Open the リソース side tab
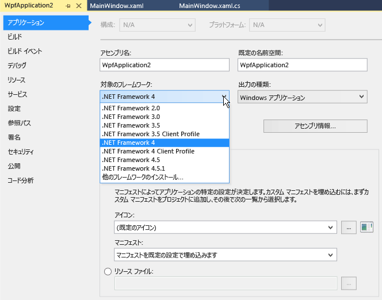Viewport: 382px width, 300px height. (16, 80)
